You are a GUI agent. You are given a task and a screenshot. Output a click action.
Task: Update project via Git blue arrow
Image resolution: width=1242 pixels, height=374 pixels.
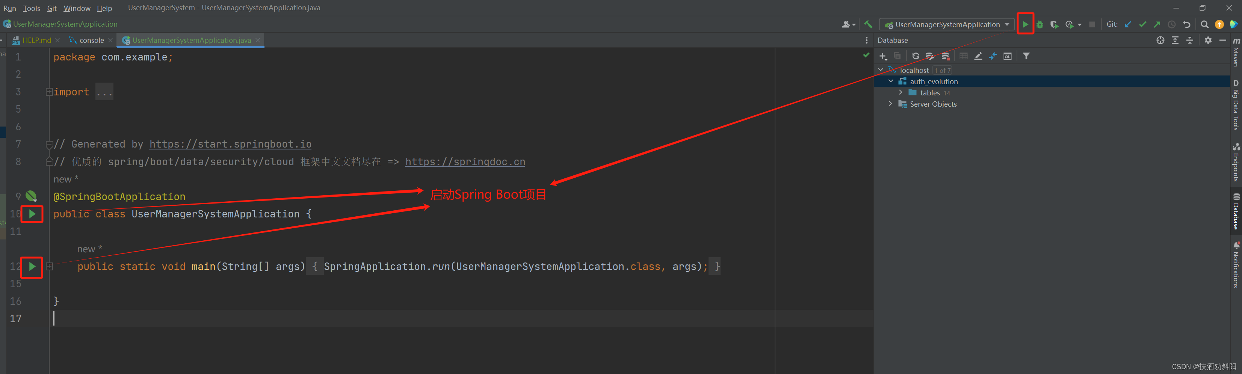tap(1128, 24)
